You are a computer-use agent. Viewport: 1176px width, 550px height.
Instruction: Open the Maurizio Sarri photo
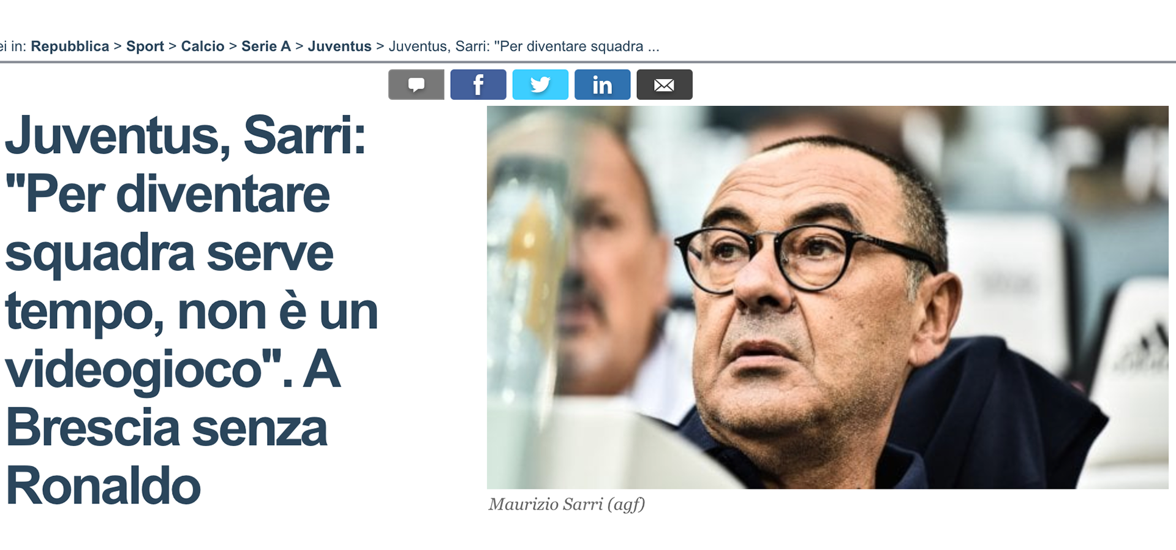tap(827, 297)
